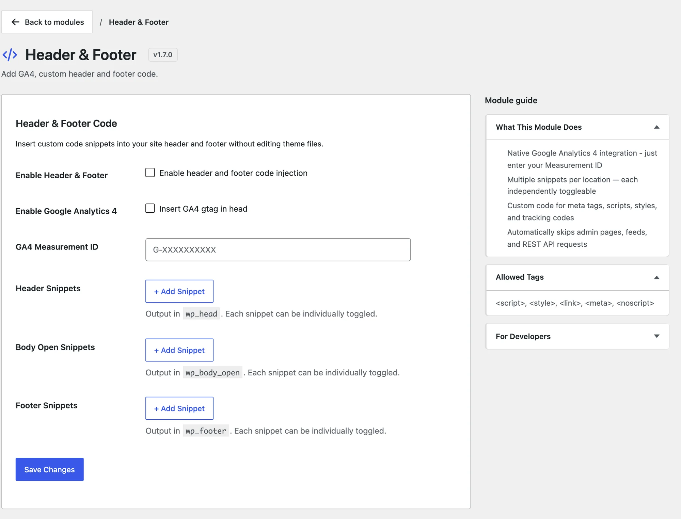Go back to modules

coord(47,22)
